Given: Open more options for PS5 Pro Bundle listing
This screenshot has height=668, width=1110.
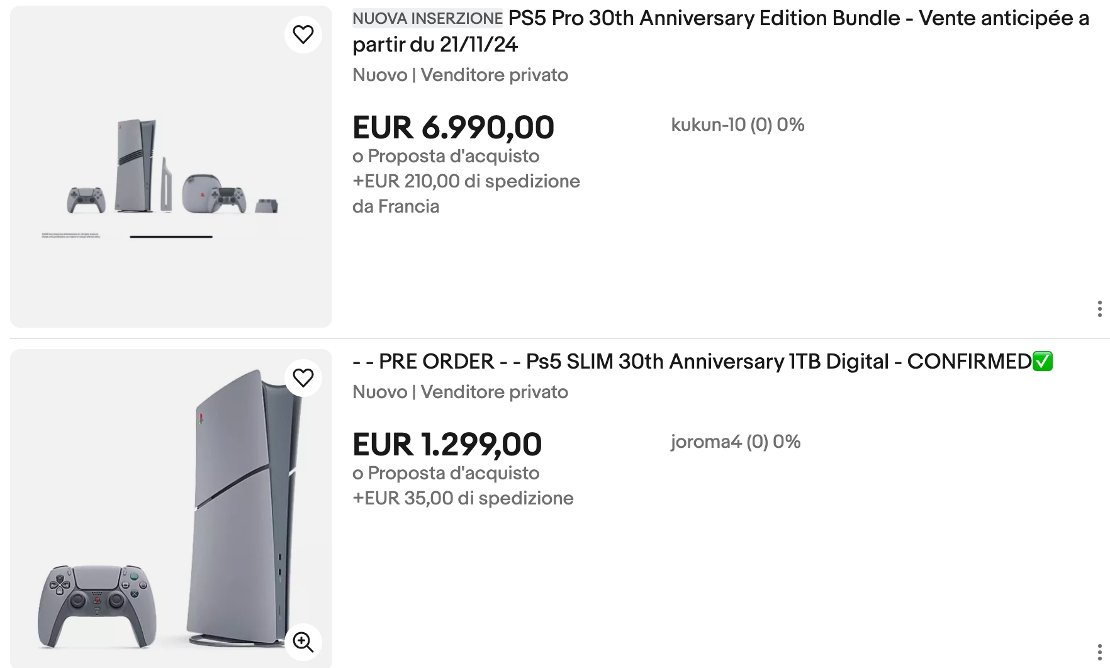Looking at the screenshot, I should tap(1099, 309).
